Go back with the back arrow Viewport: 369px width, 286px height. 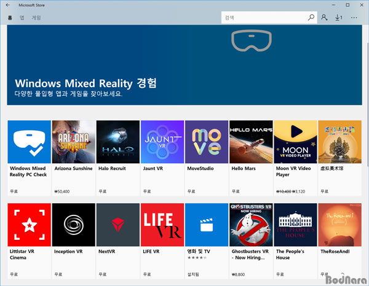(8, 5)
